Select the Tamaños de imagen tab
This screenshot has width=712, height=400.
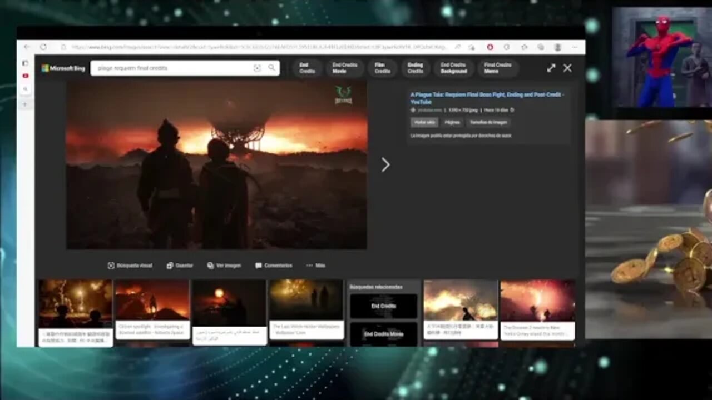click(488, 122)
